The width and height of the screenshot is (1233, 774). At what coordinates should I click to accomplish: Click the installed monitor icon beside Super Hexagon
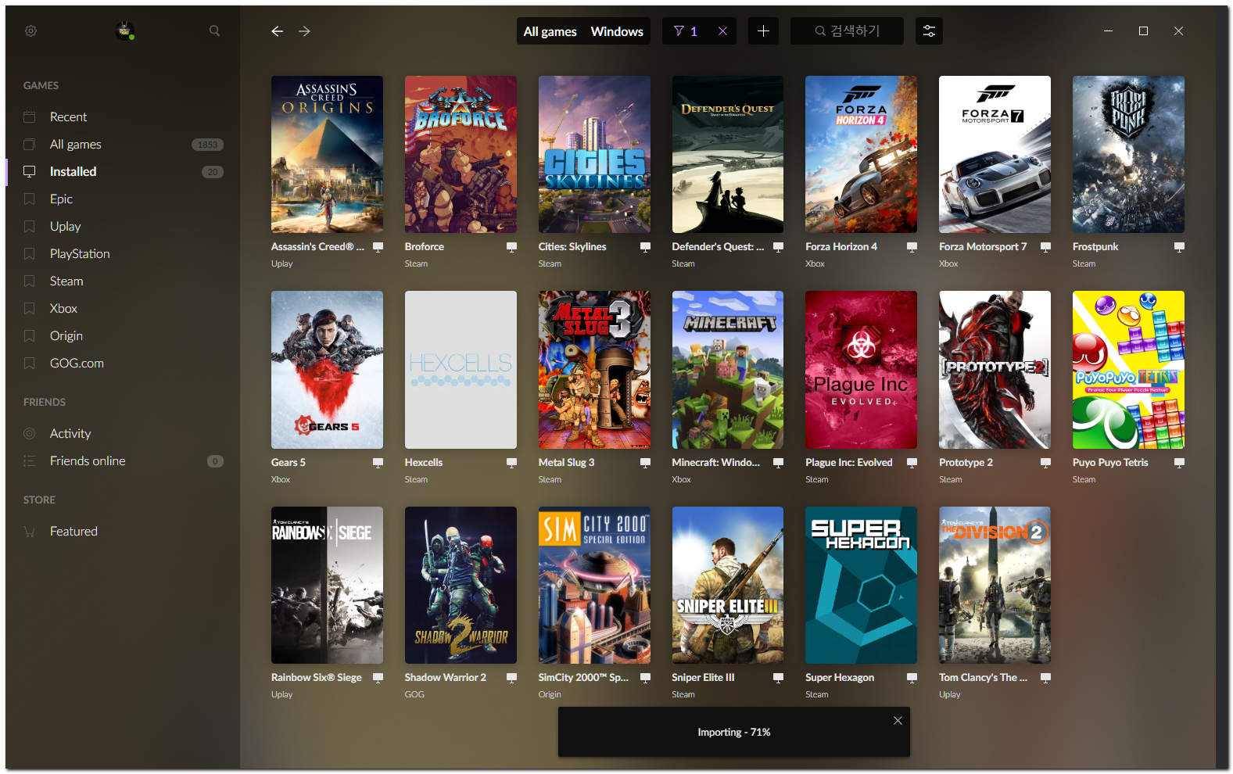(912, 678)
